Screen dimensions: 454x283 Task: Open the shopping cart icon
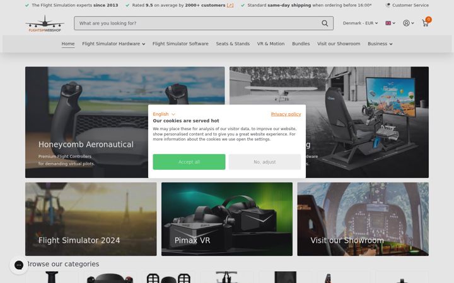[x=426, y=23]
